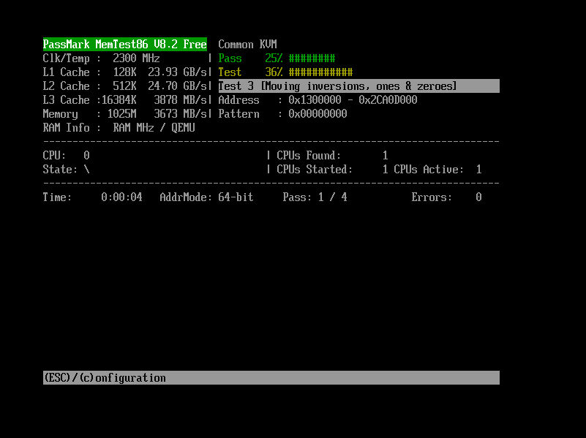Click the Pattern 0x00000000 value
The height and width of the screenshot is (438, 586).
tap(318, 113)
